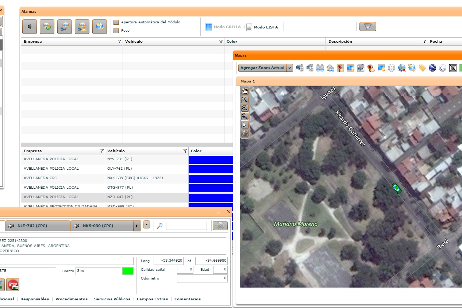Click the binoculars icon in Mapas toolbar
Image resolution: width=462 pixels, height=308 pixels.
(320, 68)
